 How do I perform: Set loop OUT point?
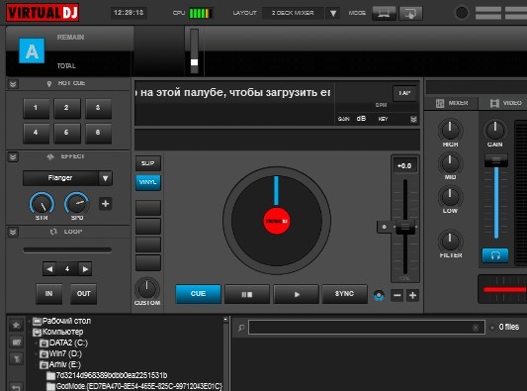point(83,294)
